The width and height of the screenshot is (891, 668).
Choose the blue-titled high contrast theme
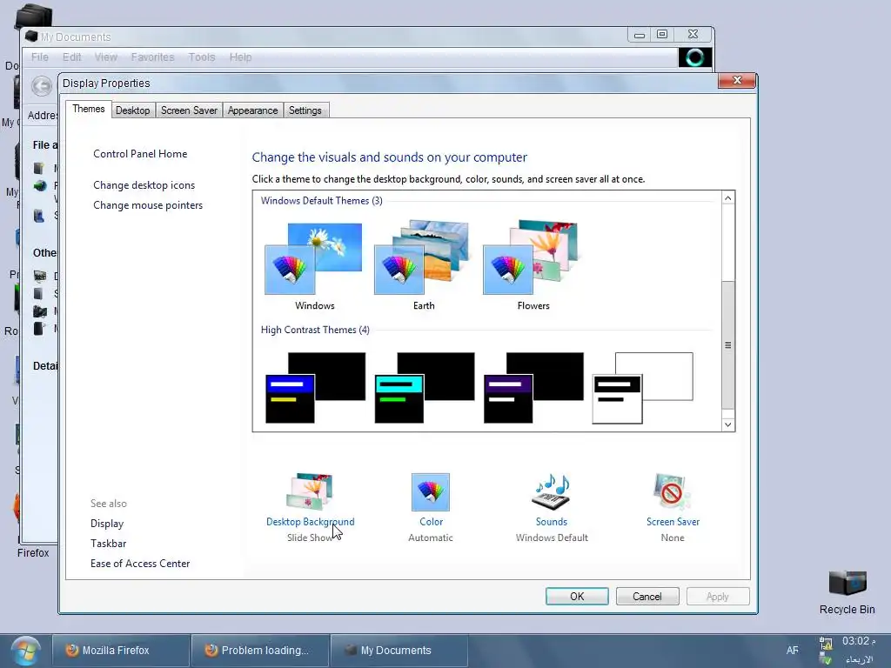coord(315,388)
